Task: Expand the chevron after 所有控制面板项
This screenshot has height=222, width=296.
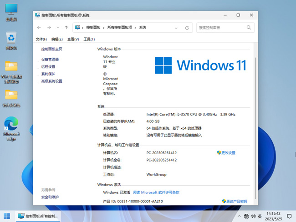Action: (x=135, y=28)
